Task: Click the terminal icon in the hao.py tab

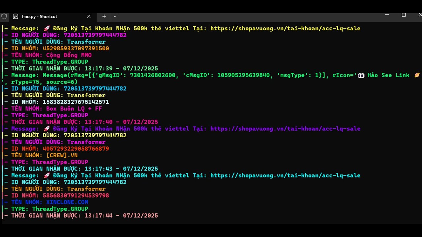Action: pyautogui.click(x=15, y=16)
